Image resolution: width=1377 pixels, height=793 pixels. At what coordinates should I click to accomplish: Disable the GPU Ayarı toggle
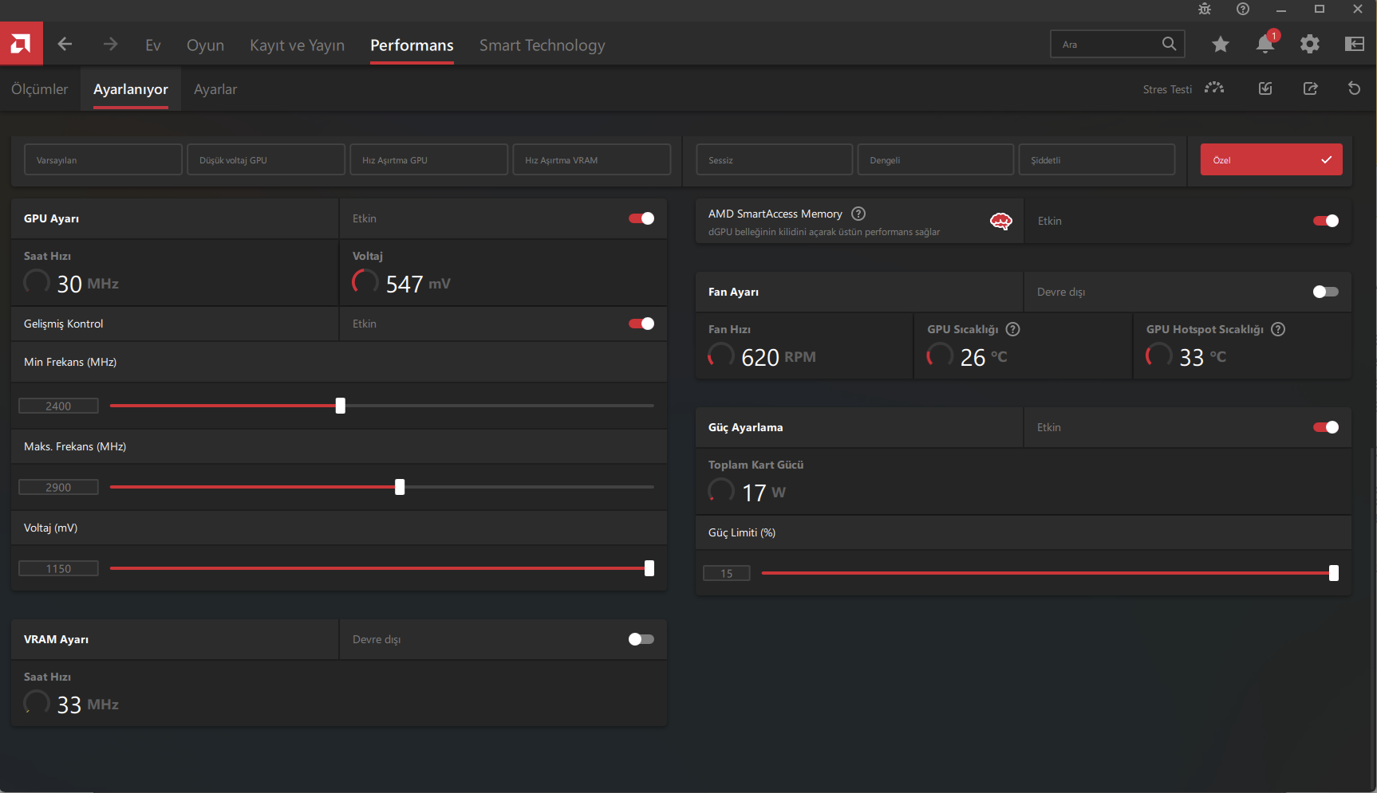pyautogui.click(x=641, y=218)
